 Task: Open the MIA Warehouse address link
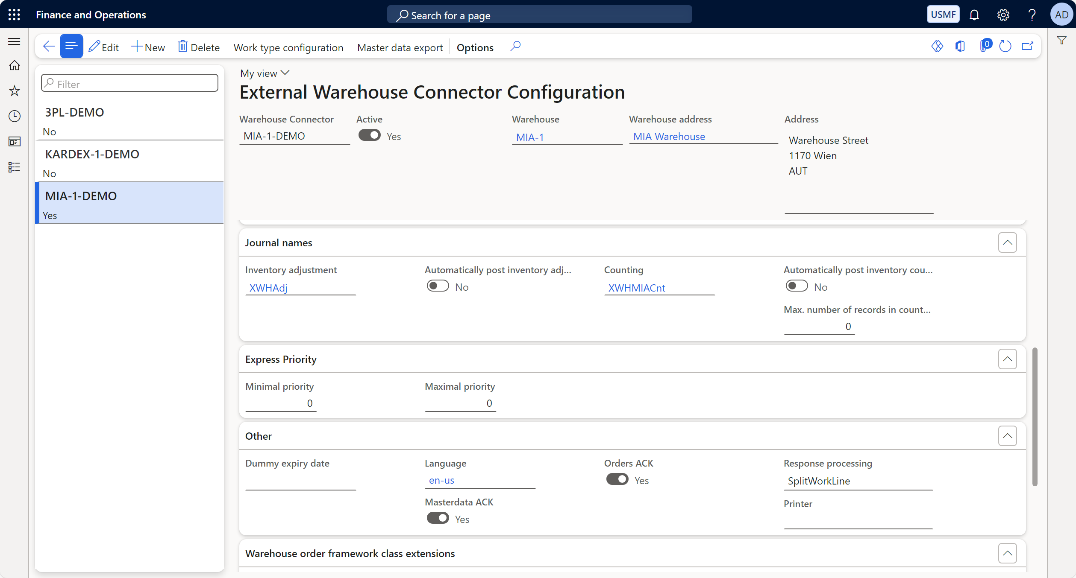[x=669, y=137]
